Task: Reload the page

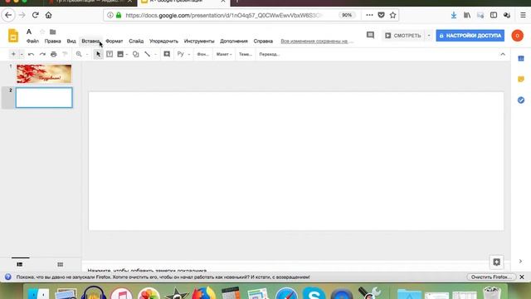Action: click(x=35, y=15)
